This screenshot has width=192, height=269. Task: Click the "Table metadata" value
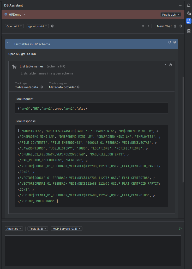26,87
